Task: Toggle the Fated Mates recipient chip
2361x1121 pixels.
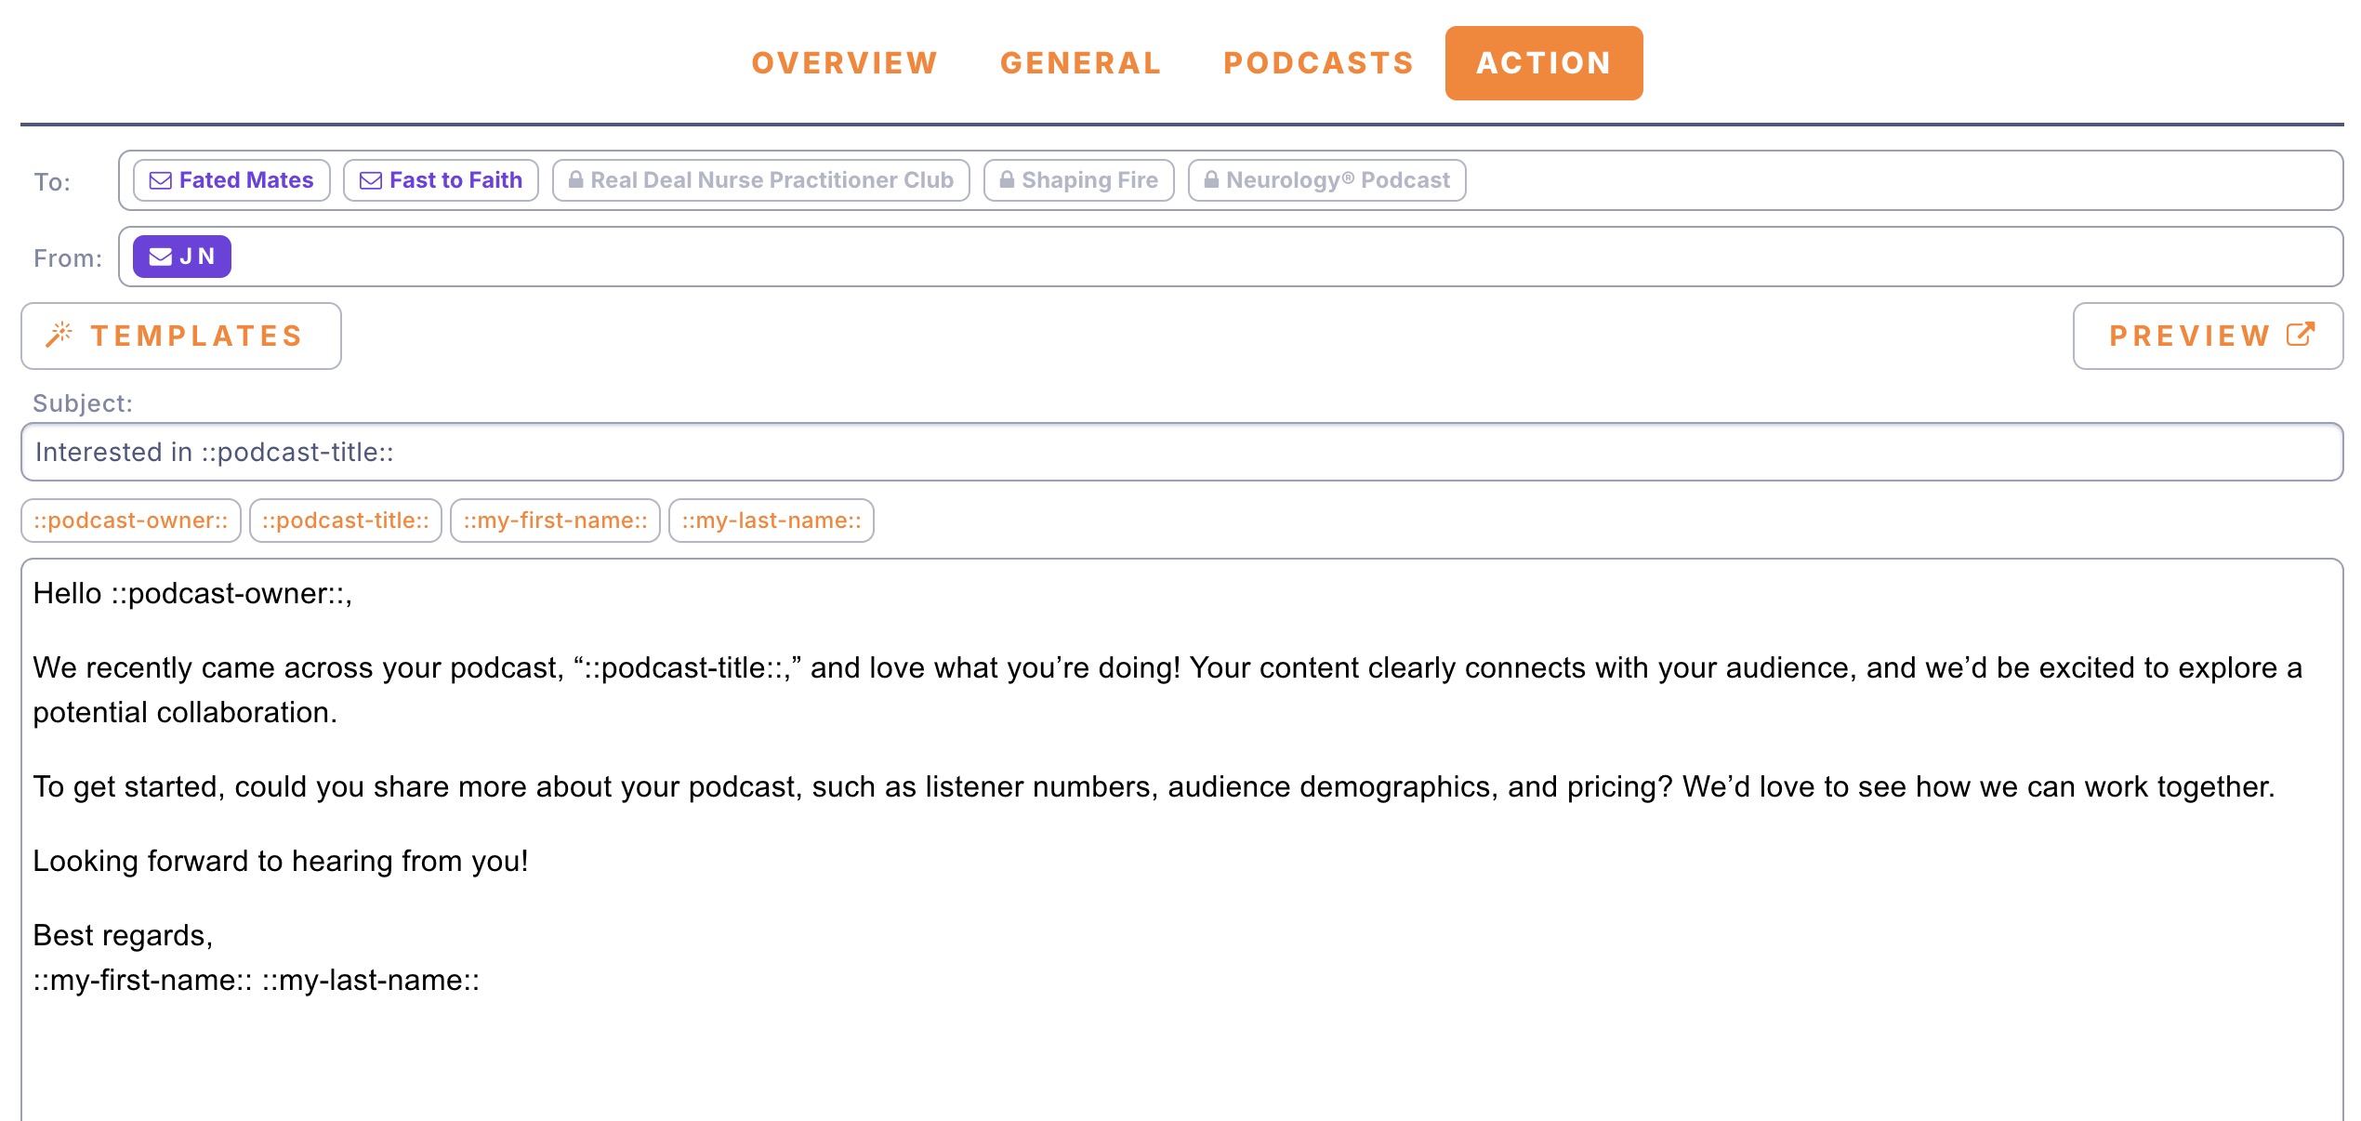Action: tap(231, 180)
